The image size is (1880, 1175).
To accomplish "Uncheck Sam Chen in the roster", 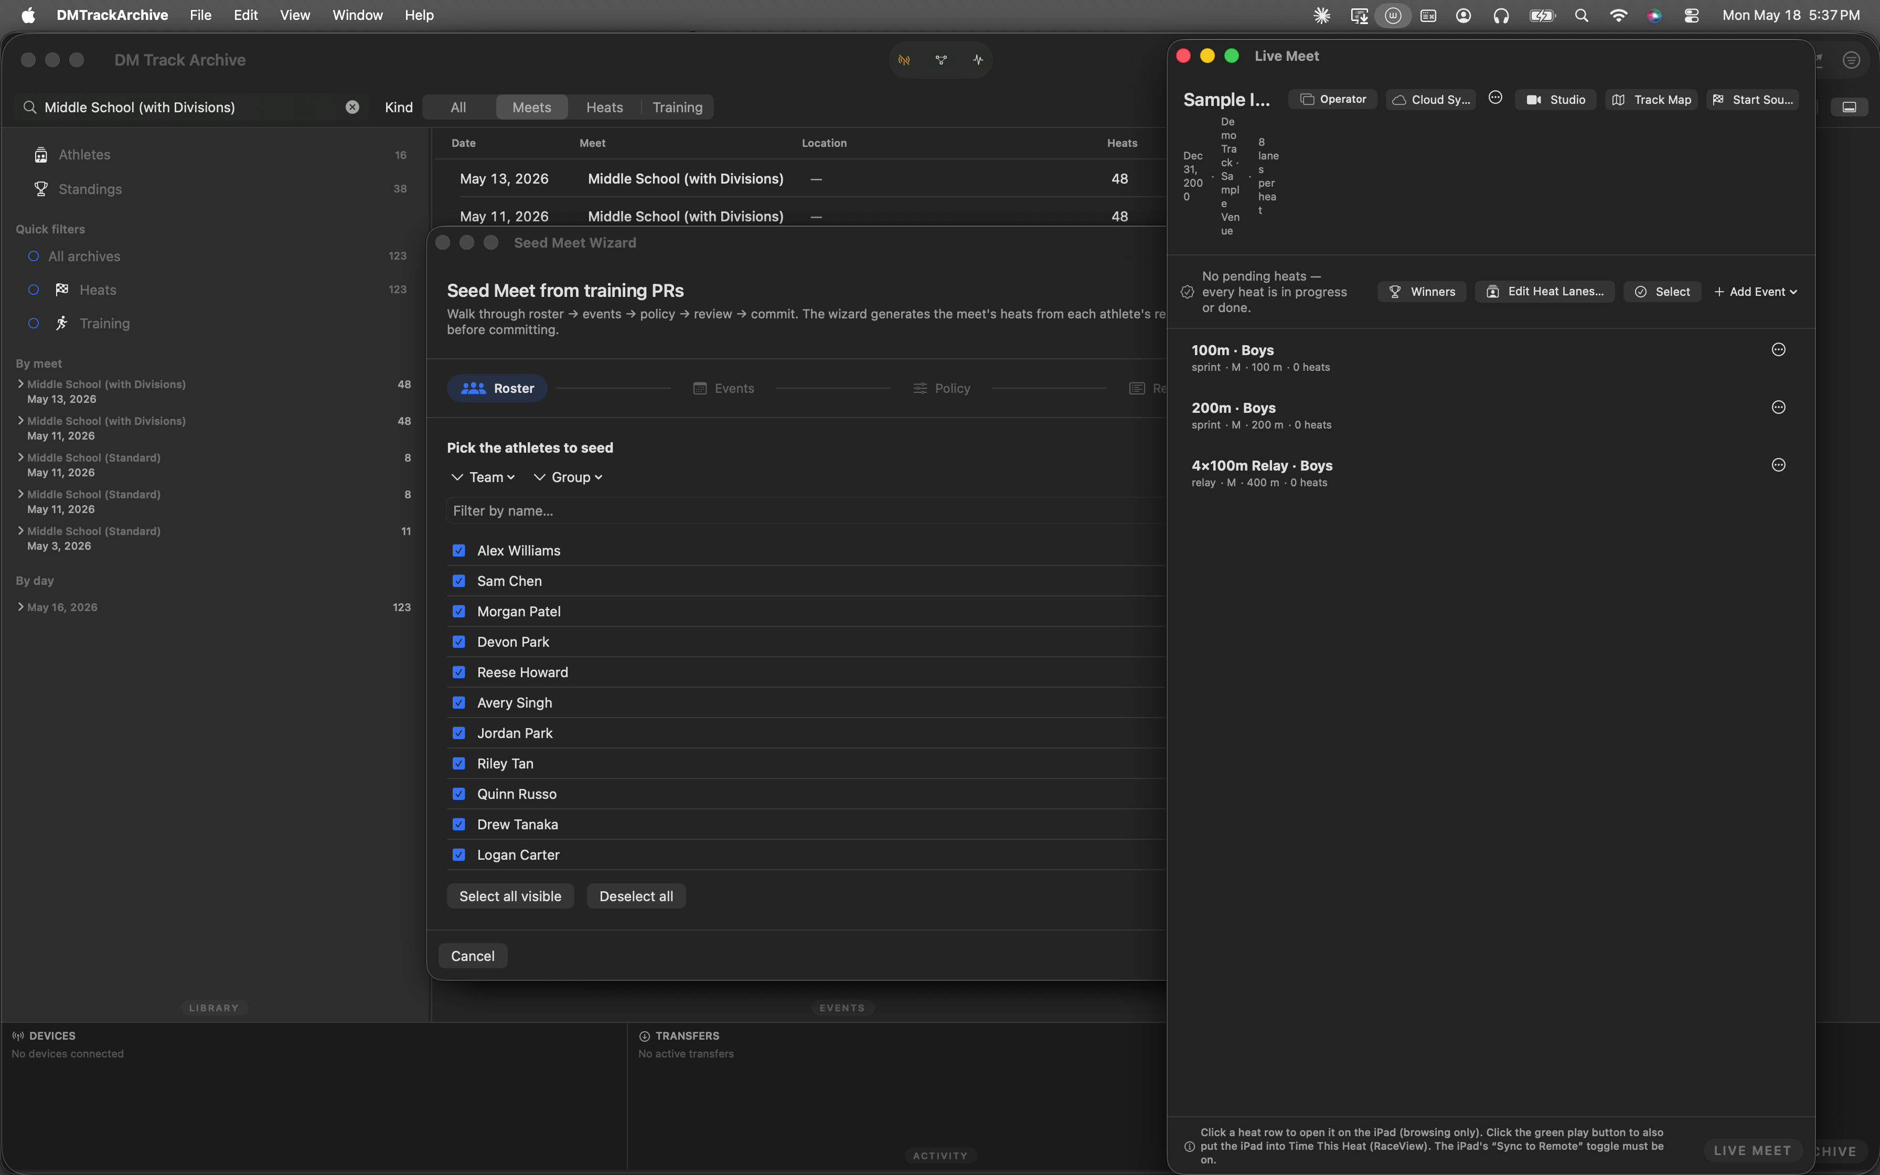I will [459, 581].
